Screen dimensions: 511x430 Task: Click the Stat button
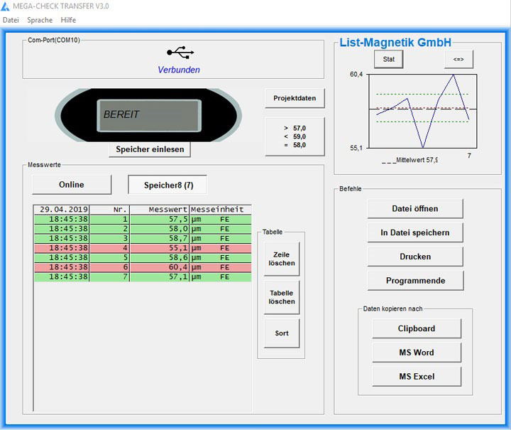click(x=388, y=60)
